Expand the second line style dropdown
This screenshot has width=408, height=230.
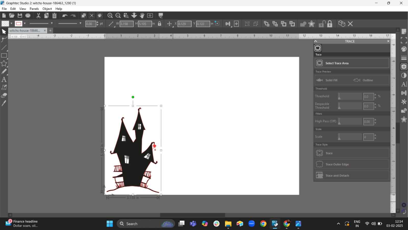80,24
